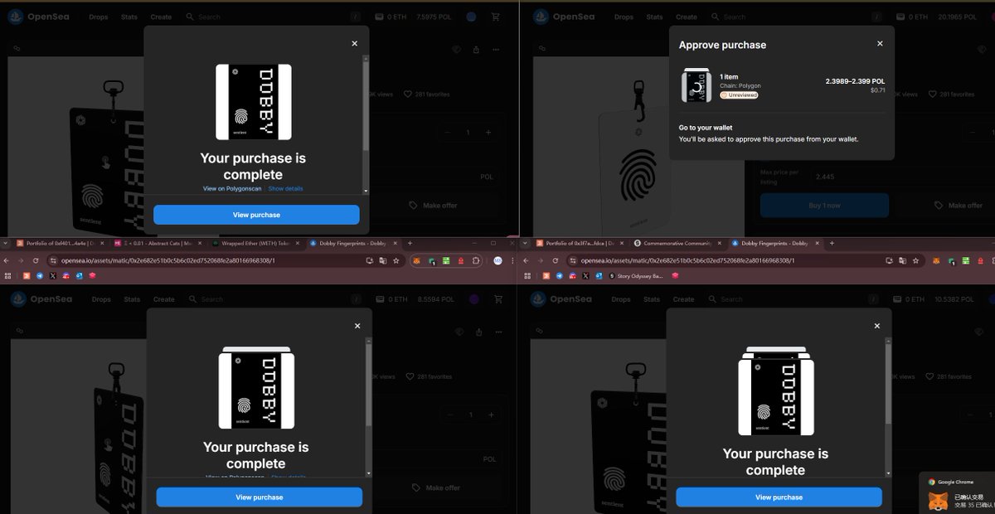Click profile avatar in the 7.5975 POL window
The height and width of the screenshot is (514, 995).
click(473, 17)
